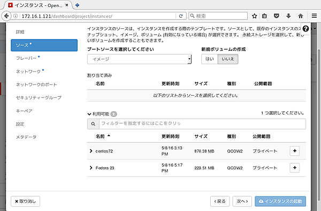The image size is (321, 211).
Task: Click 5/8/16 5:17 PM timestamp
Action: pos(172,168)
